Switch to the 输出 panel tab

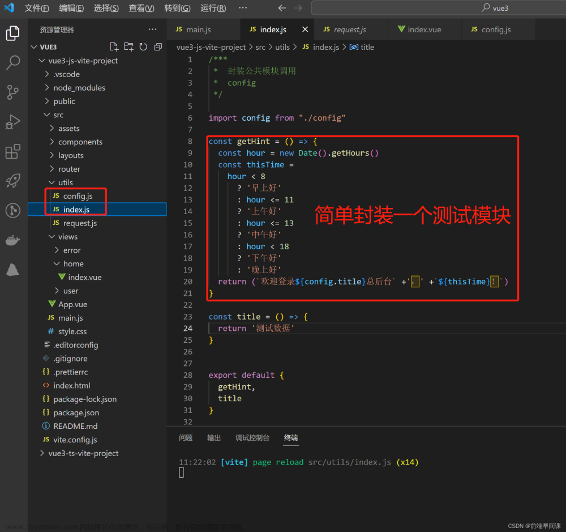tap(214, 438)
